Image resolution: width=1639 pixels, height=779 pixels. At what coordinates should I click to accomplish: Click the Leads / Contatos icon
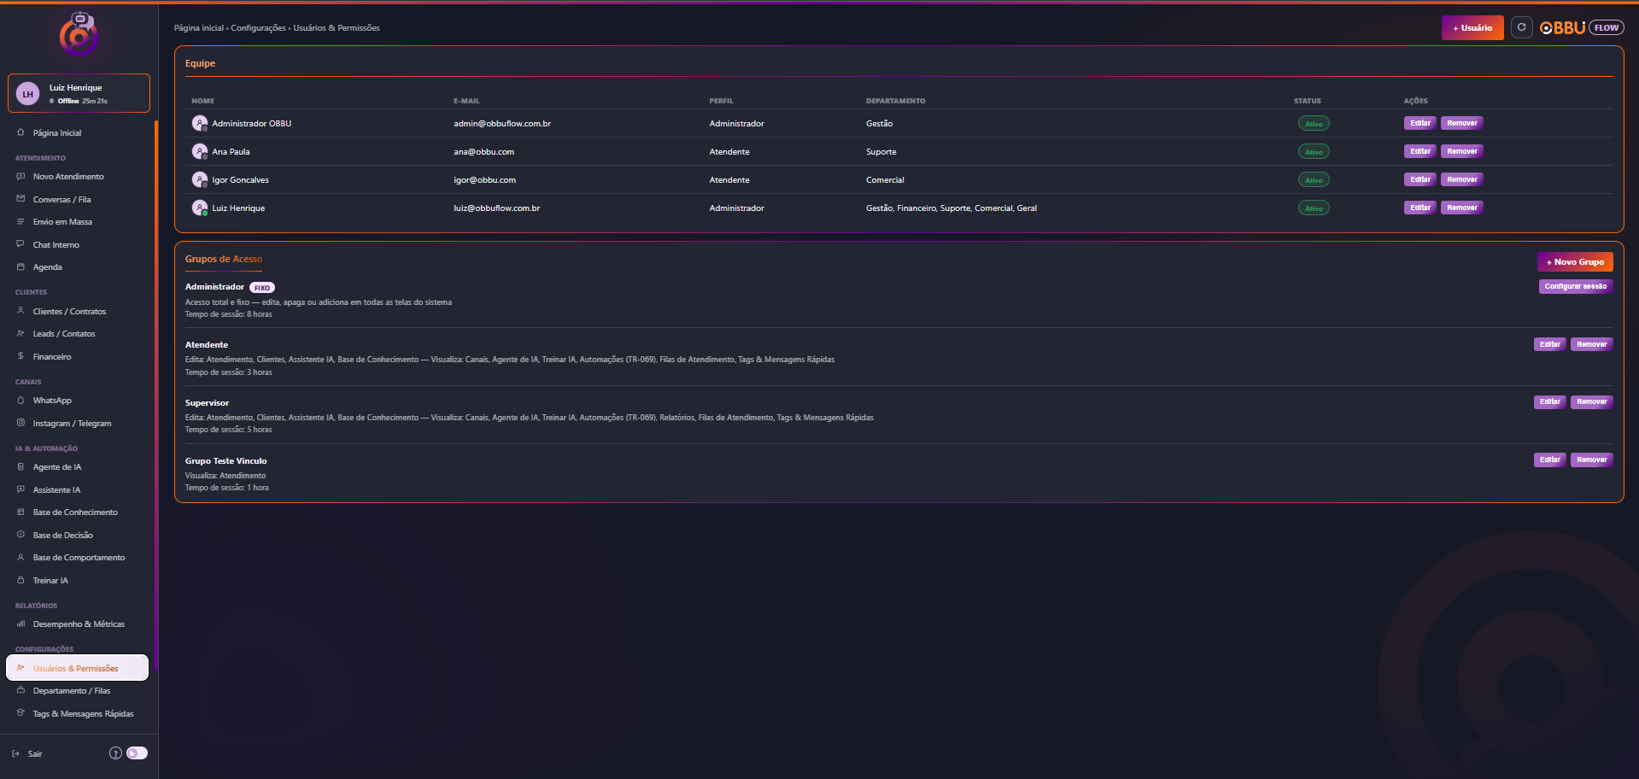(20, 333)
